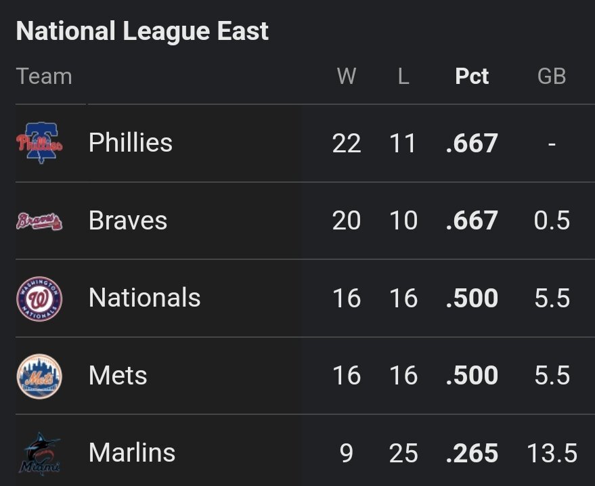Click the Marlins .265 win percentage
595x486 pixels.
coord(472,454)
